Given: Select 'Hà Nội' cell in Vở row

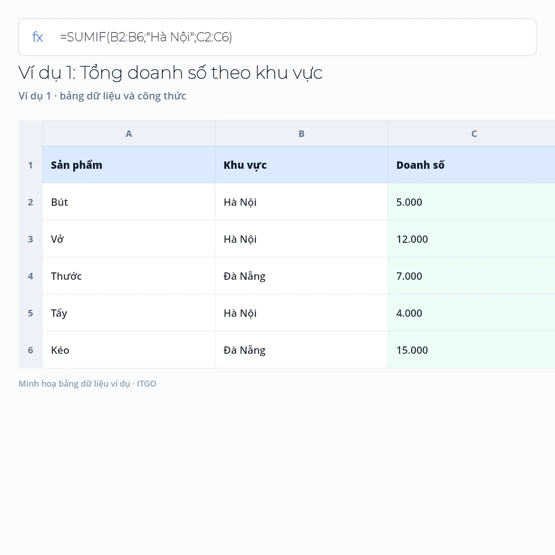Looking at the screenshot, I should [x=302, y=239].
